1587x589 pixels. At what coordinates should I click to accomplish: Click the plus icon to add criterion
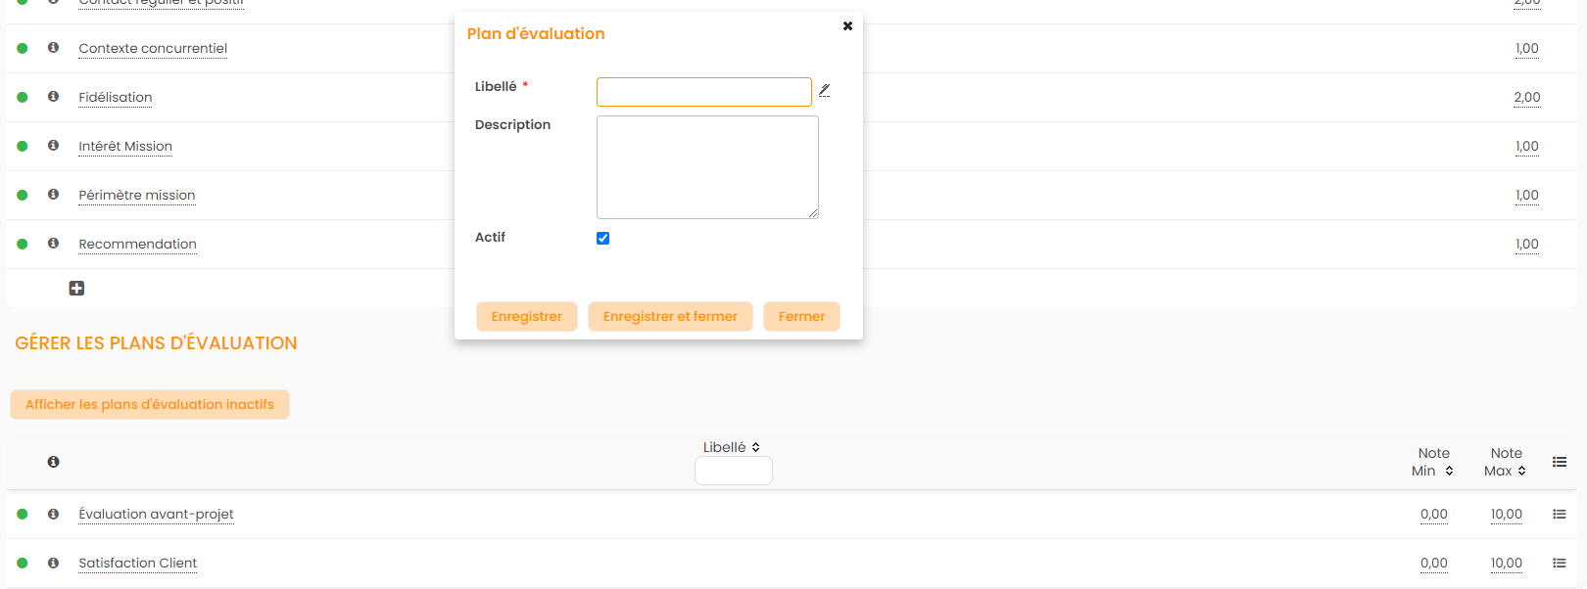point(76,288)
